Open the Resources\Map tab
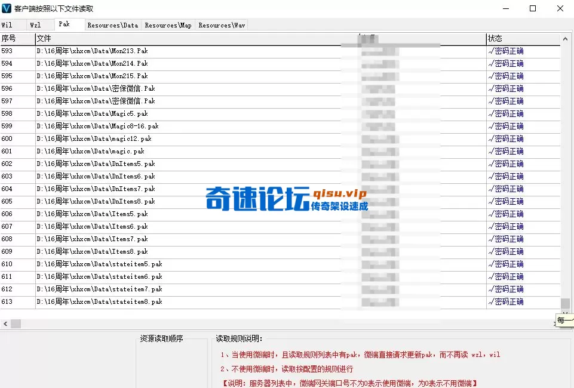The width and height of the screenshot is (574, 388). click(x=169, y=25)
